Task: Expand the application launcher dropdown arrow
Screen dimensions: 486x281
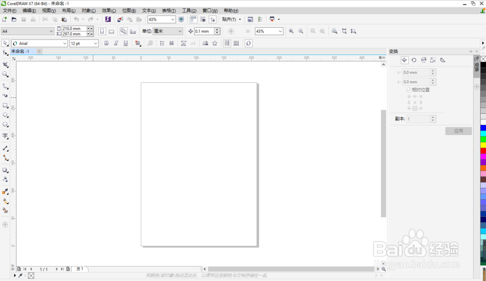Action: point(278,19)
